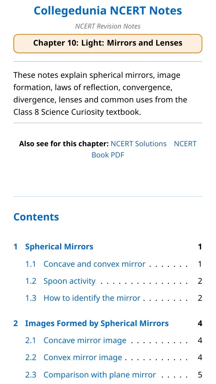Image resolution: width=216 pixels, height=384 pixels.
Task: Open the NCERT Solutions link
Action: point(138,144)
